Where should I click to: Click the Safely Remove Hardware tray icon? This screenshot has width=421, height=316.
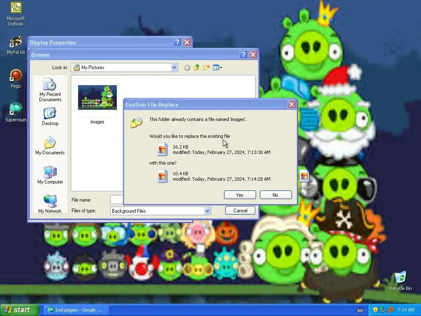click(383, 310)
